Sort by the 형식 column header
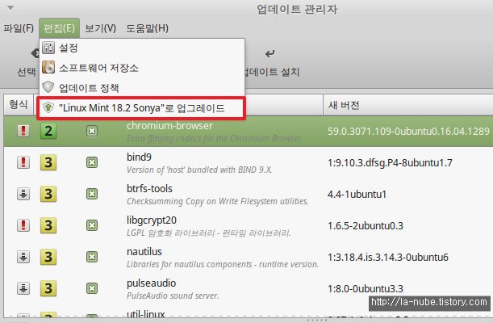This screenshot has width=493, height=323. pyautogui.click(x=19, y=104)
